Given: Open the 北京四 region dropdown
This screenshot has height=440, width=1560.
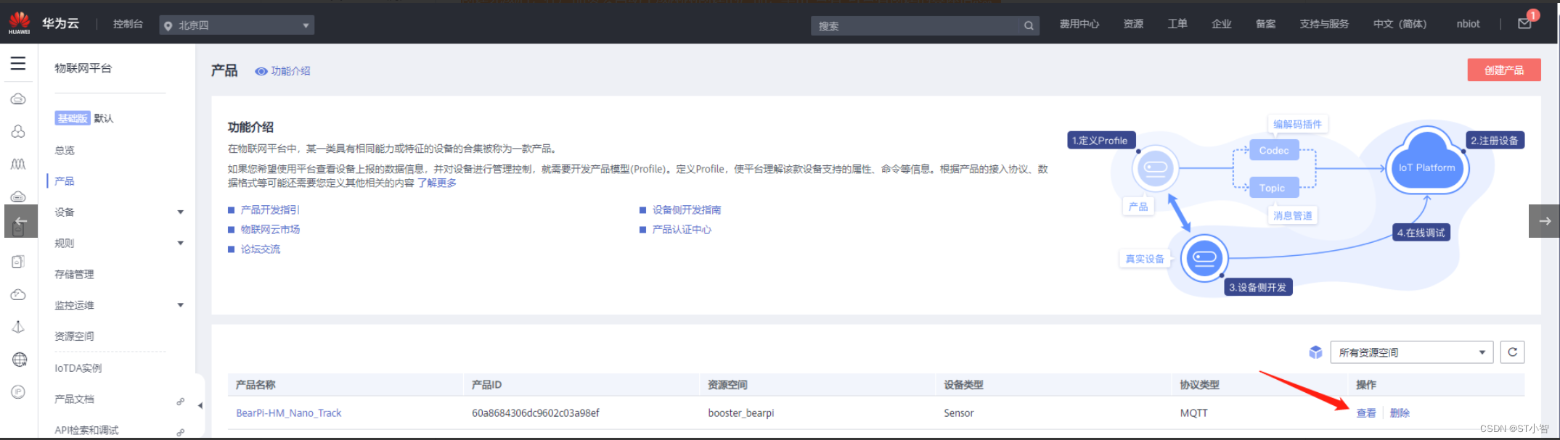Looking at the screenshot, I should point(237,25).
